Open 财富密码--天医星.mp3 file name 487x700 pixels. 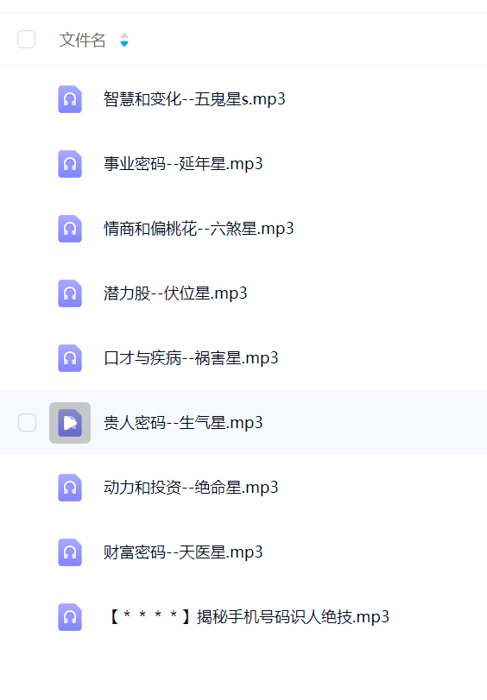coord(183,552)
